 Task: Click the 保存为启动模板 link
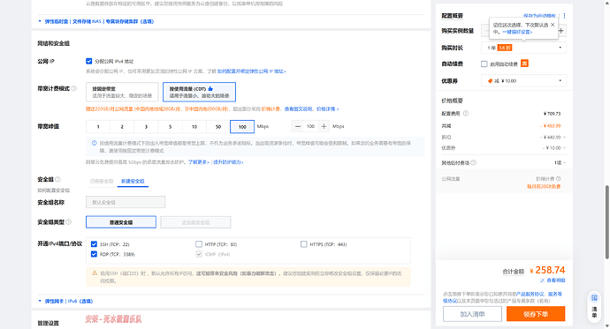[x=539, y=16]
